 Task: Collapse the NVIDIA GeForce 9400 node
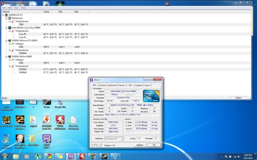[x=6, y=57]
